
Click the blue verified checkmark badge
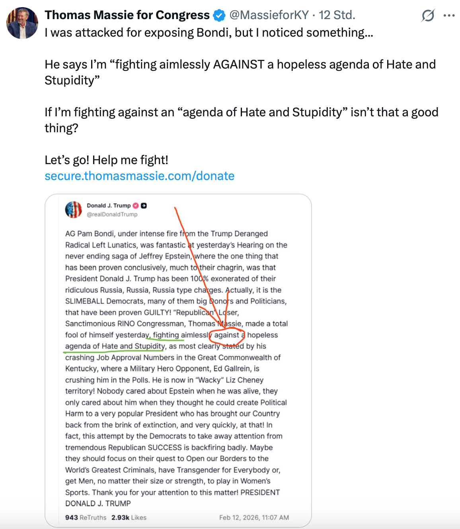pyautogui.click(x=219, y=16)
